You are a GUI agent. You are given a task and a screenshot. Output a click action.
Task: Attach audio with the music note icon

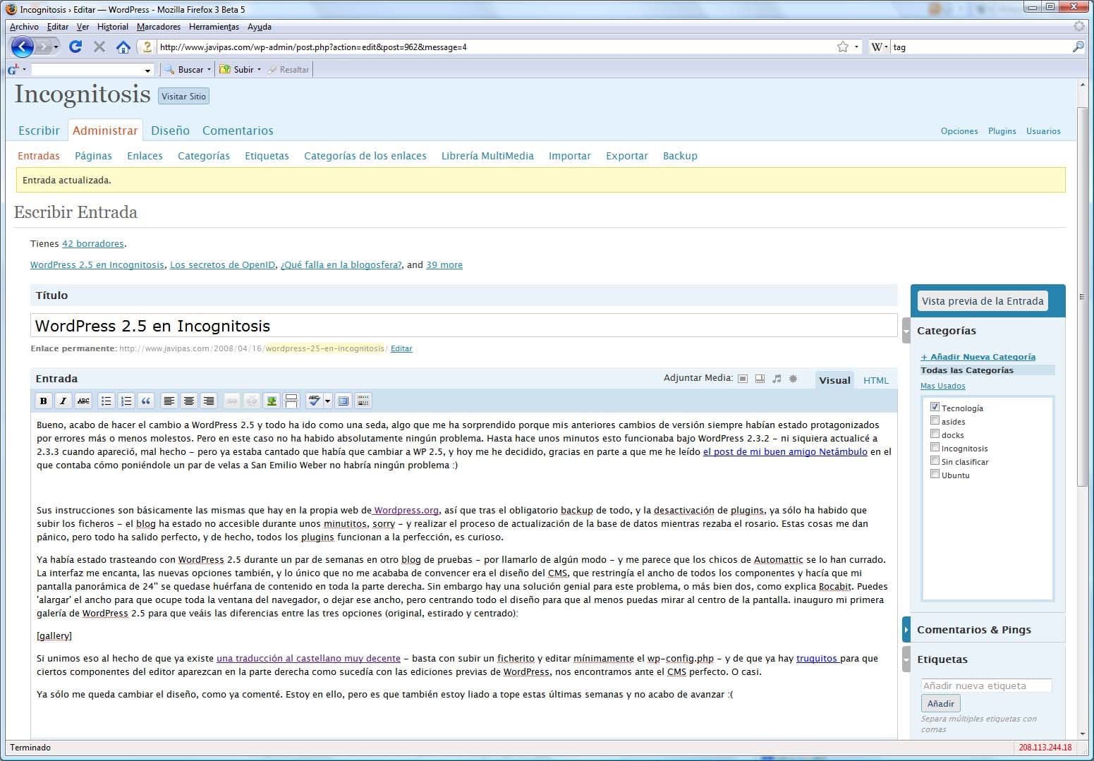tap(777, 379)
